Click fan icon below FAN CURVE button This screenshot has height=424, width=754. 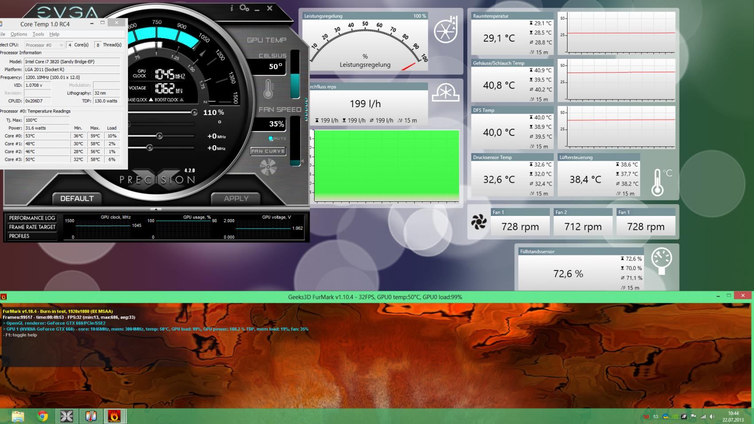[x=268, y=167]
